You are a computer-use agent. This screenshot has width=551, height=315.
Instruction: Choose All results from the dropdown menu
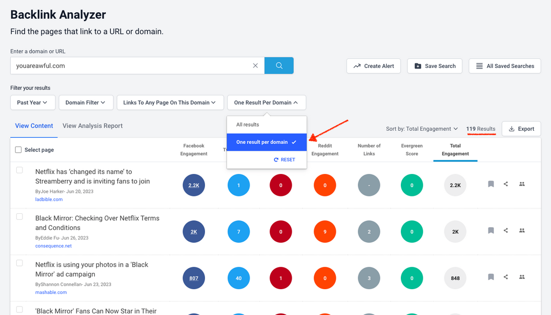(x=248, y=125)
